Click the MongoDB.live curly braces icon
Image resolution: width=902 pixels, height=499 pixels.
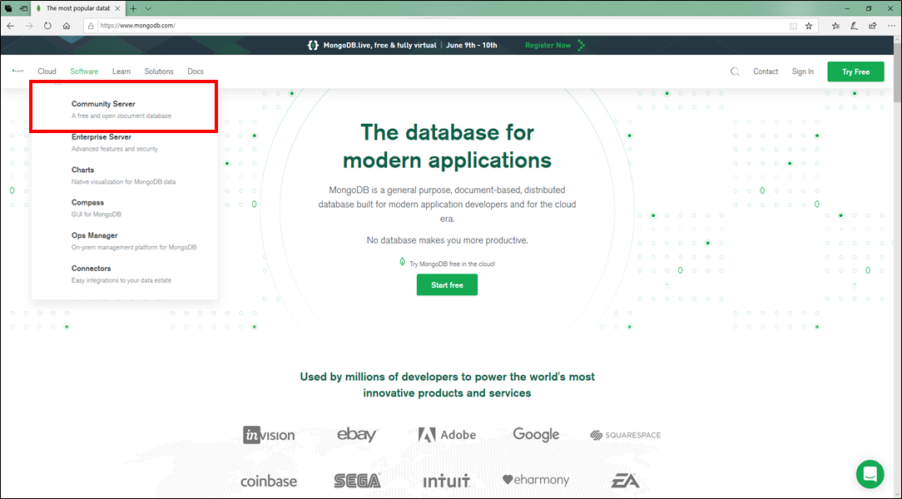tap(312, 46)
